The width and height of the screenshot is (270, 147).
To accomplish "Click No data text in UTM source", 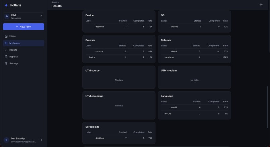I will click(119, 80).
